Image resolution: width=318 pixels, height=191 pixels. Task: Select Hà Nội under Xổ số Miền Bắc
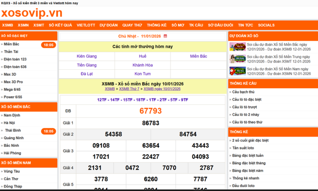[9, 123]
